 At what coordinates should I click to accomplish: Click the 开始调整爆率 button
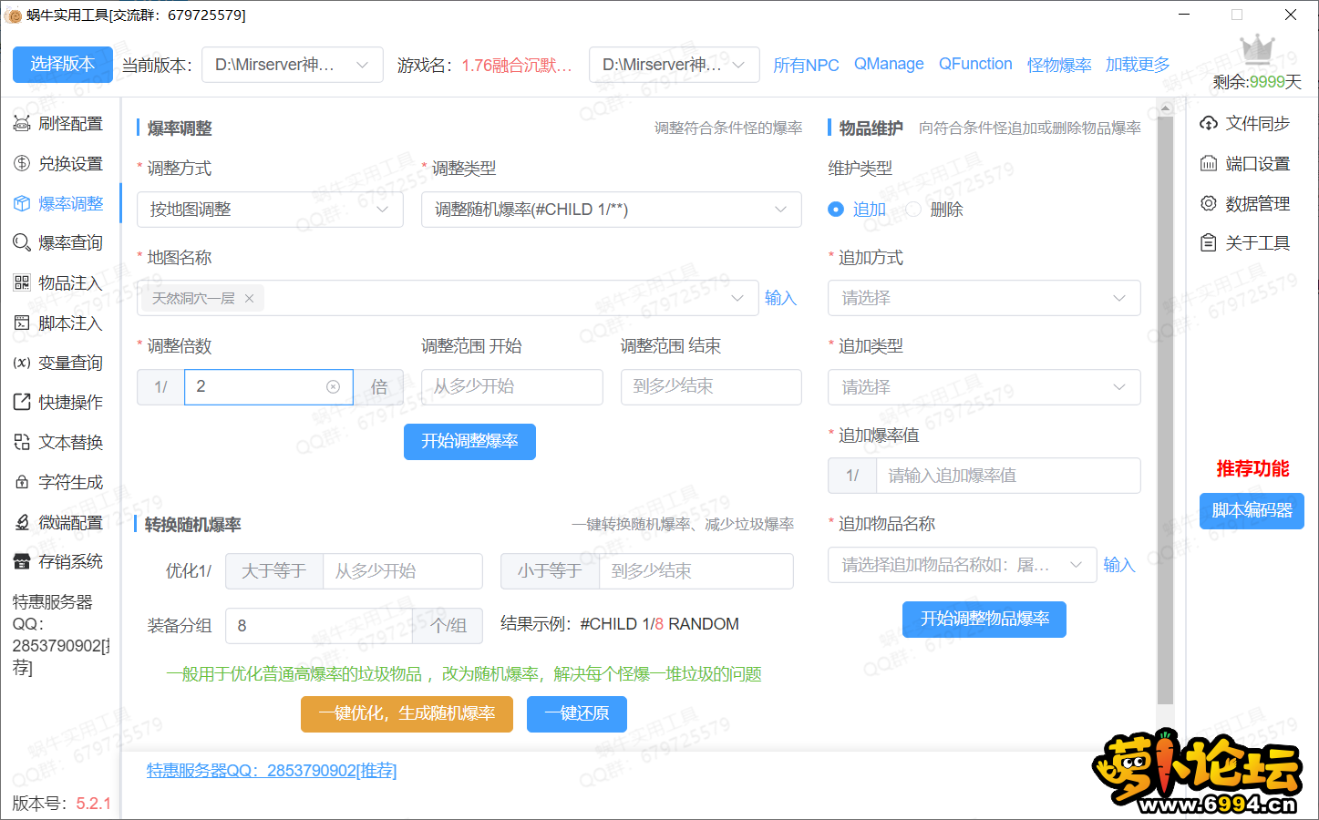(x=469, y=441)
